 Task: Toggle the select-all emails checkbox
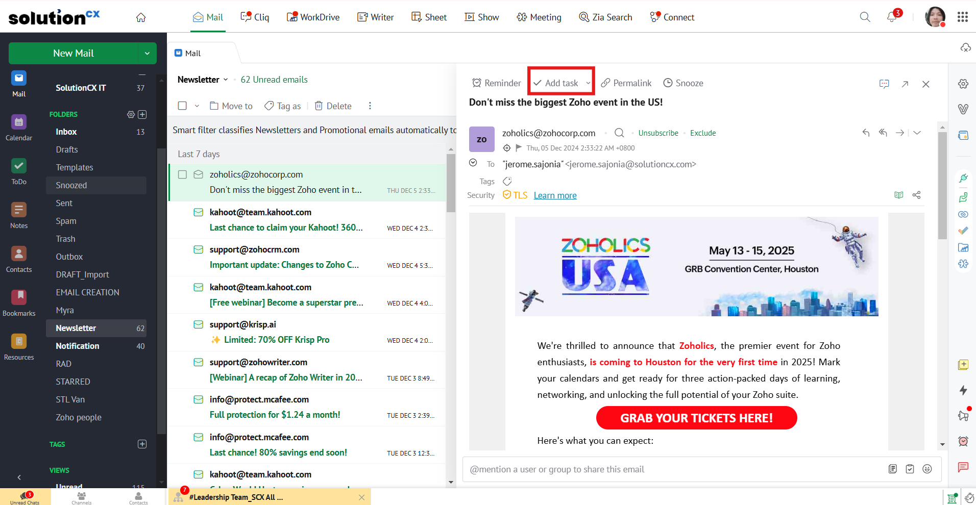182,106
